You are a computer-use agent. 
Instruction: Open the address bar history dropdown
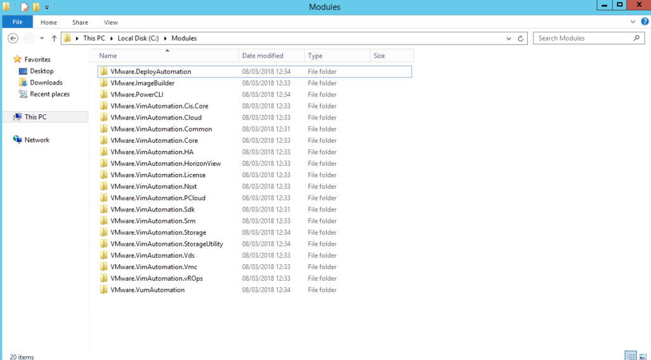pos(509,38)
